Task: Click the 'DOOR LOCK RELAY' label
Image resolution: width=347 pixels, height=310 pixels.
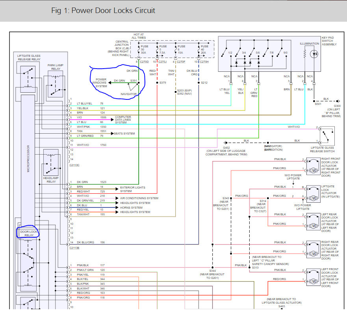Action: (x=29, y=233)
